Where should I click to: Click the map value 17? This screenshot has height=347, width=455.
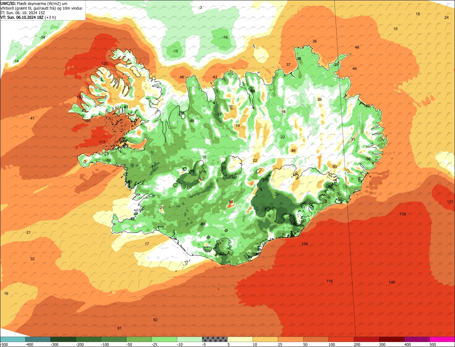coord(147,244)
